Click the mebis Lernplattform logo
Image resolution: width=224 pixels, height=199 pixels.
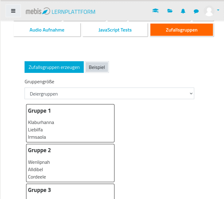tap(60, 11)
